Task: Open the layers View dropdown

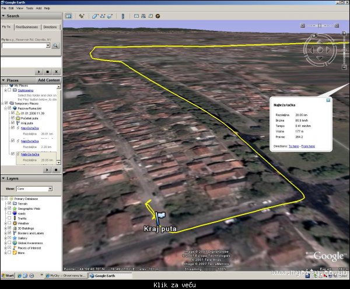Action: coord(50,189)
